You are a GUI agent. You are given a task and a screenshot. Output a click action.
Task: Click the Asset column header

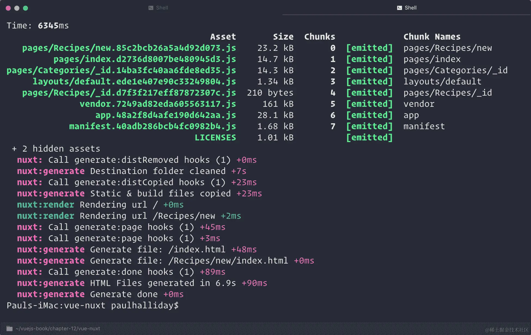coord(223,37)
